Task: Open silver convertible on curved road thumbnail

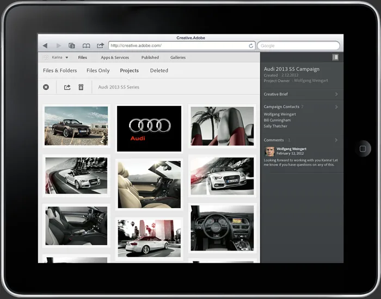Action: click(76, 176)
